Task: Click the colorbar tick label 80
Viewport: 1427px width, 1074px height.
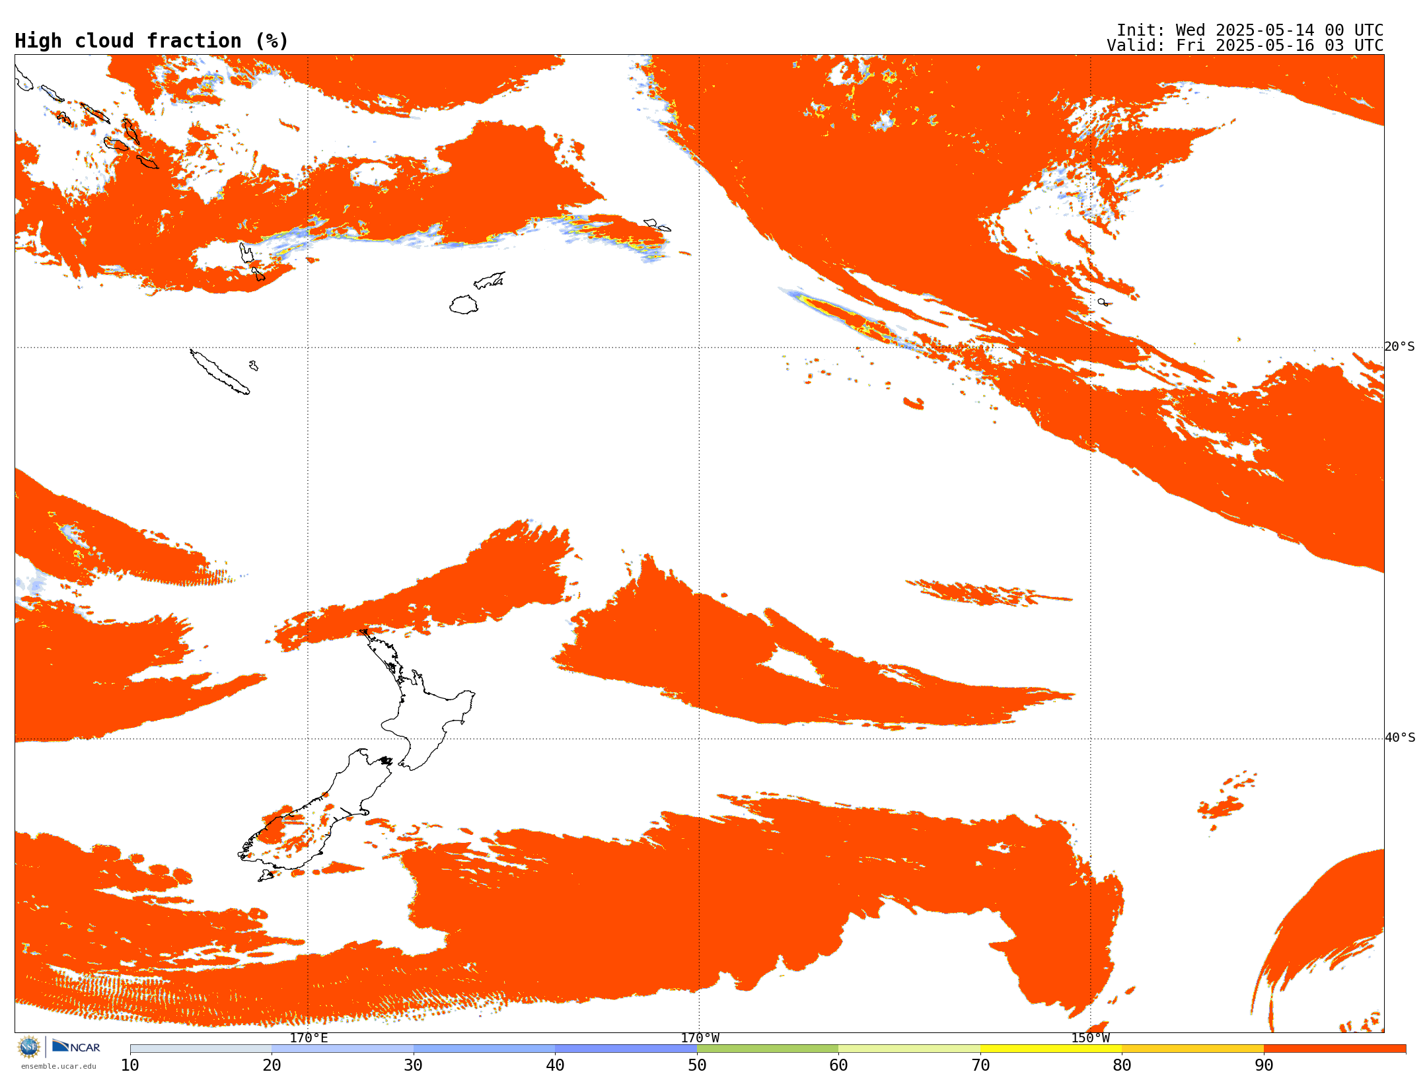Action: click(1122, 1065)
